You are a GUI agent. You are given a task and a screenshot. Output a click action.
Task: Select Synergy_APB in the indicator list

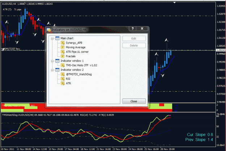click(74, 43)
